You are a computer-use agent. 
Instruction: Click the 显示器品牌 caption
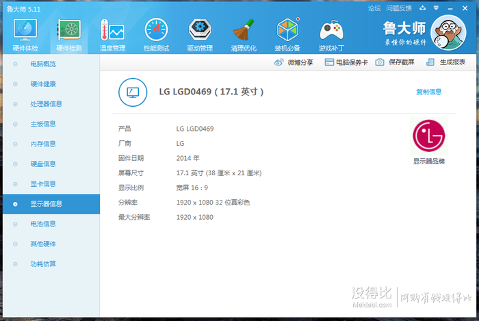click(429, 162)
